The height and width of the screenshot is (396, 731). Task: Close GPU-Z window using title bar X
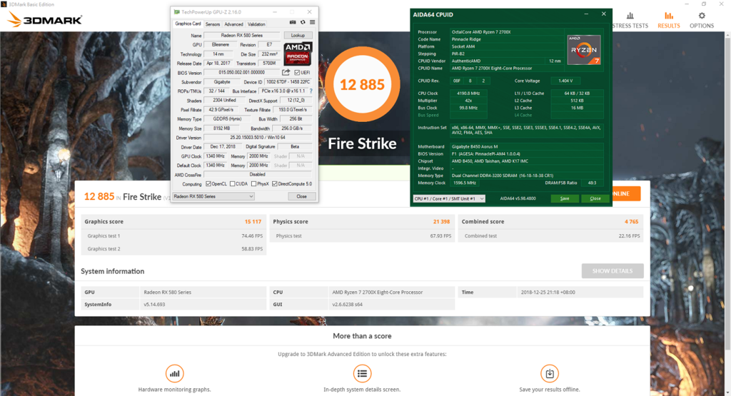[310, 11]
